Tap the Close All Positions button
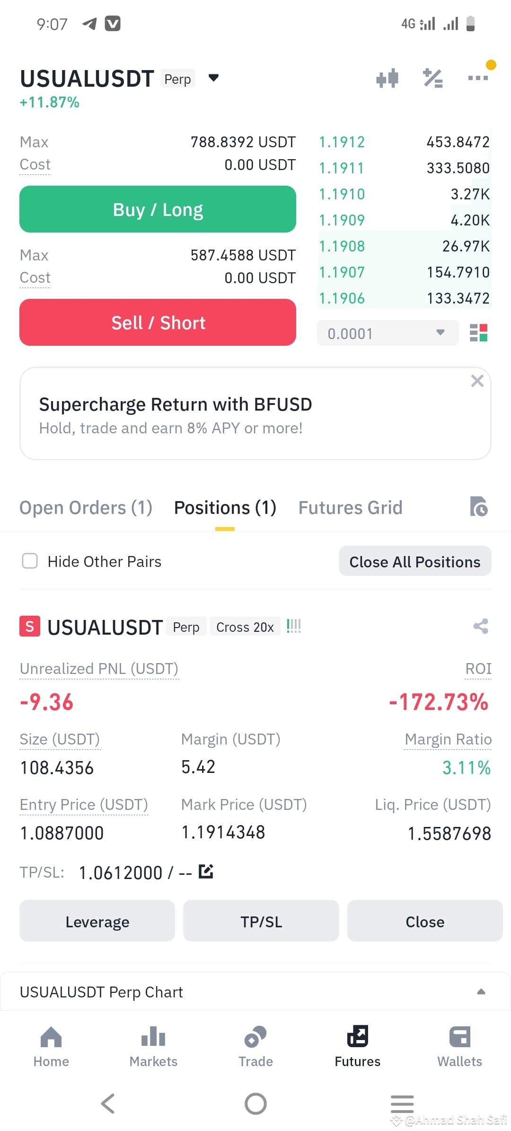The image size is (511, 1131). (x=415, y=562)
